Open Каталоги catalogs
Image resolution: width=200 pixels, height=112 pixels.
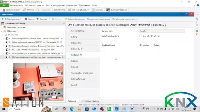97,10
